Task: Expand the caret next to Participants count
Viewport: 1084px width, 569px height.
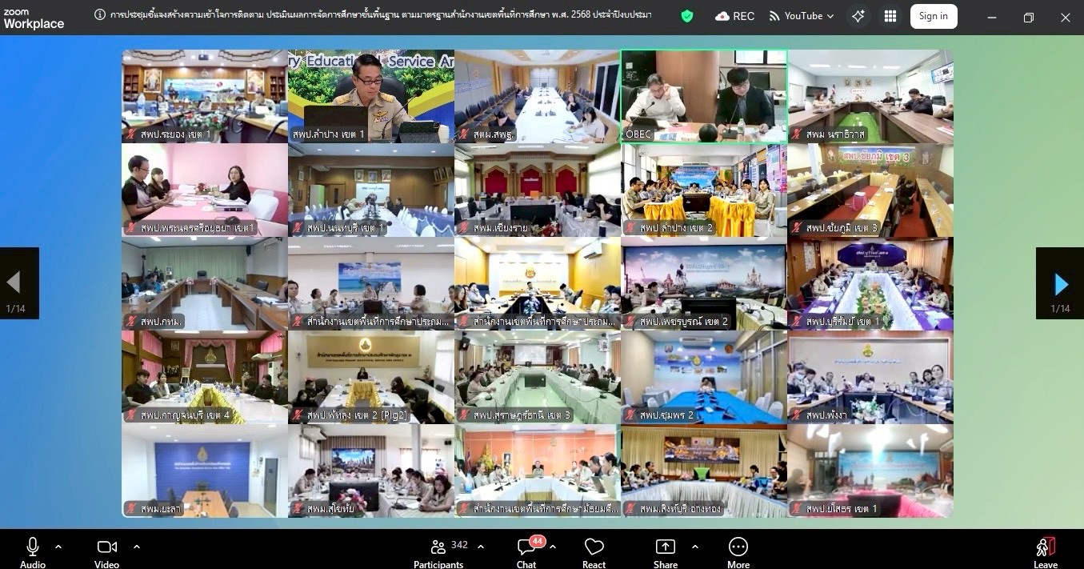Action: 481,547
